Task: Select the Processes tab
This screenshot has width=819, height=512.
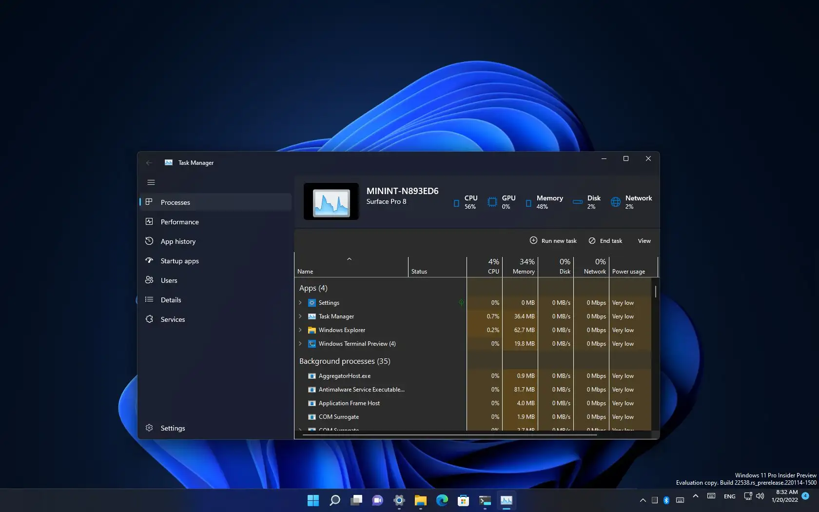Action: pos(175,202)
